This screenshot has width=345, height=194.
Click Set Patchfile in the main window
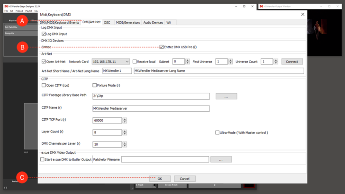tap(21, 27)
